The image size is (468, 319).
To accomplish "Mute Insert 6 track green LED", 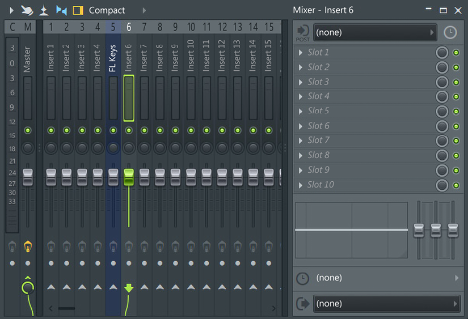I will 129,130.
